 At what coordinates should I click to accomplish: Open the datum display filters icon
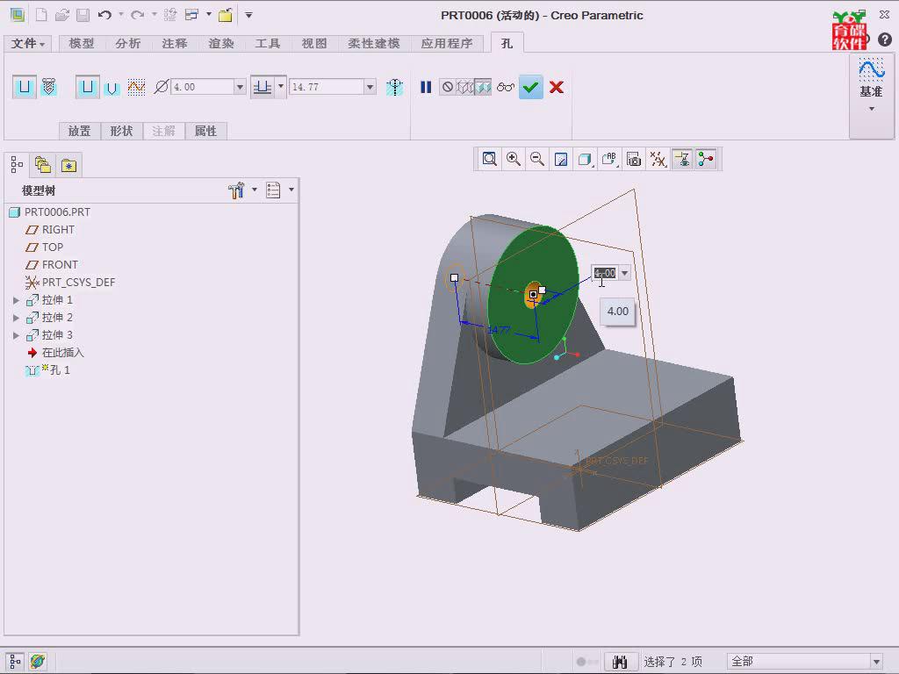(x=658, y=160)
